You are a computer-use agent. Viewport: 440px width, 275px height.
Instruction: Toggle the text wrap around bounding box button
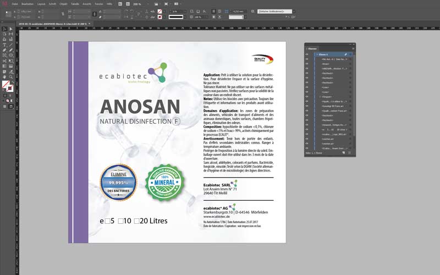point(219,11)
